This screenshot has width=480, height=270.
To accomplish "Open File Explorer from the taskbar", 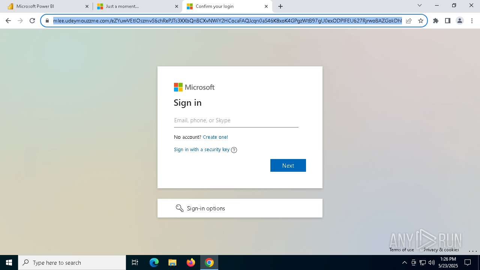I will pyautogui.click(x=172, y=262).
